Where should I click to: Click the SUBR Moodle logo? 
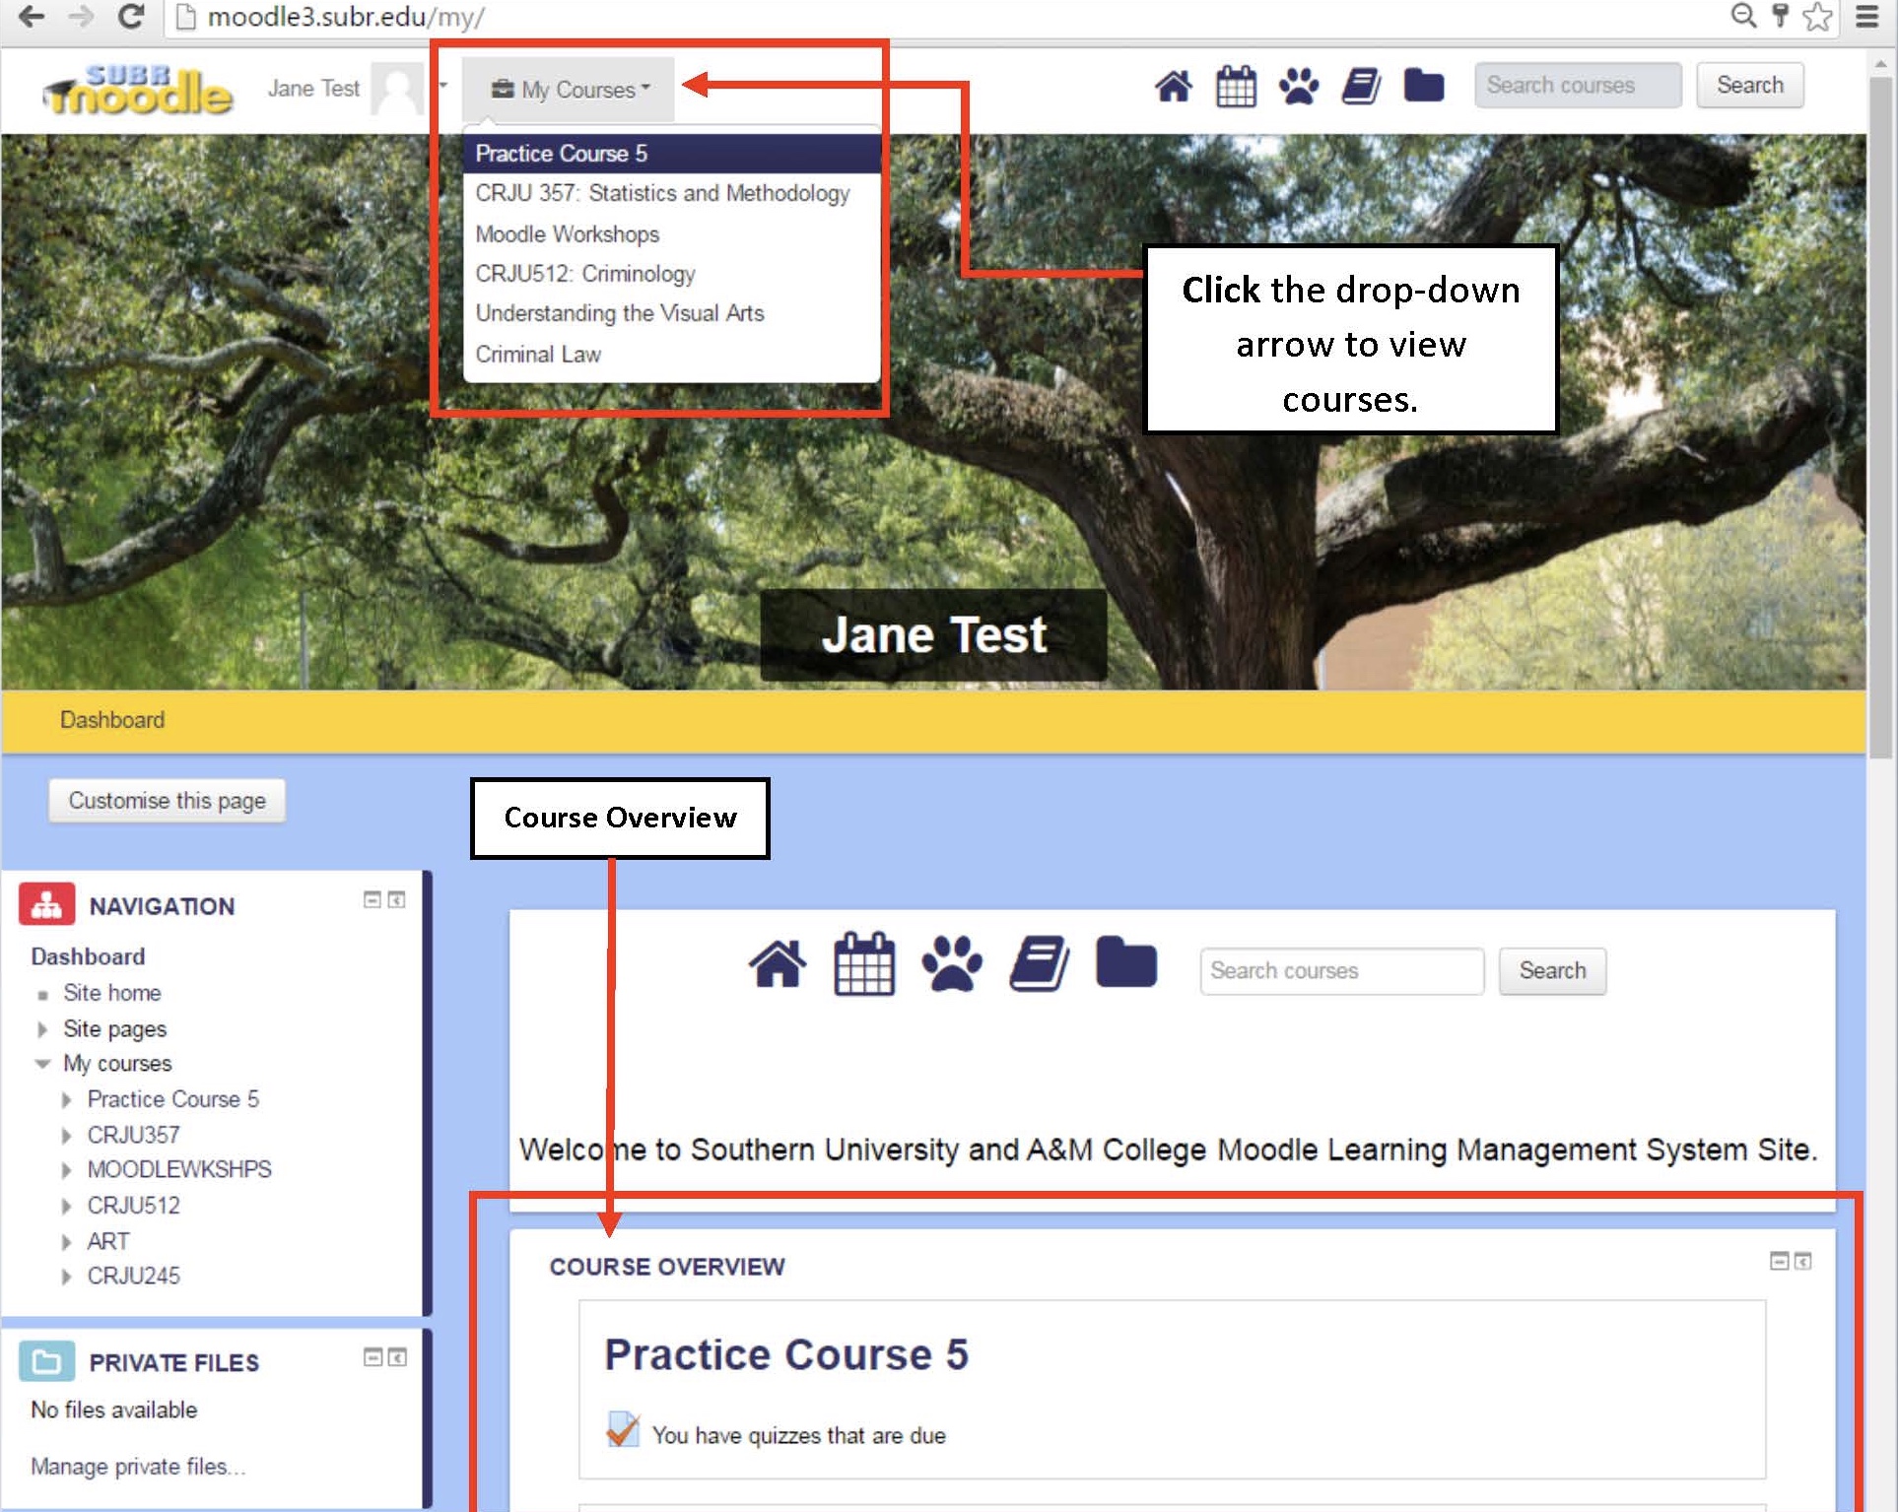tap(137, 91)
